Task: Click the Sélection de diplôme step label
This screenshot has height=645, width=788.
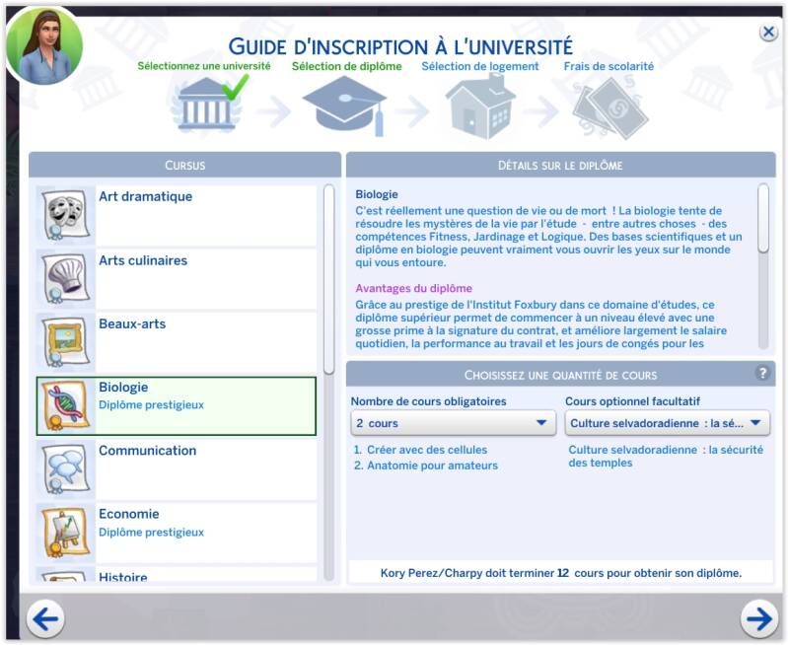Action: point(347,66)
